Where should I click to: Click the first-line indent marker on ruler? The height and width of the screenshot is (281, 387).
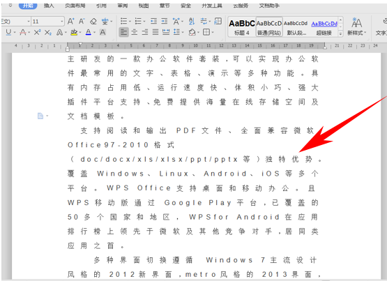coord(80,45)
